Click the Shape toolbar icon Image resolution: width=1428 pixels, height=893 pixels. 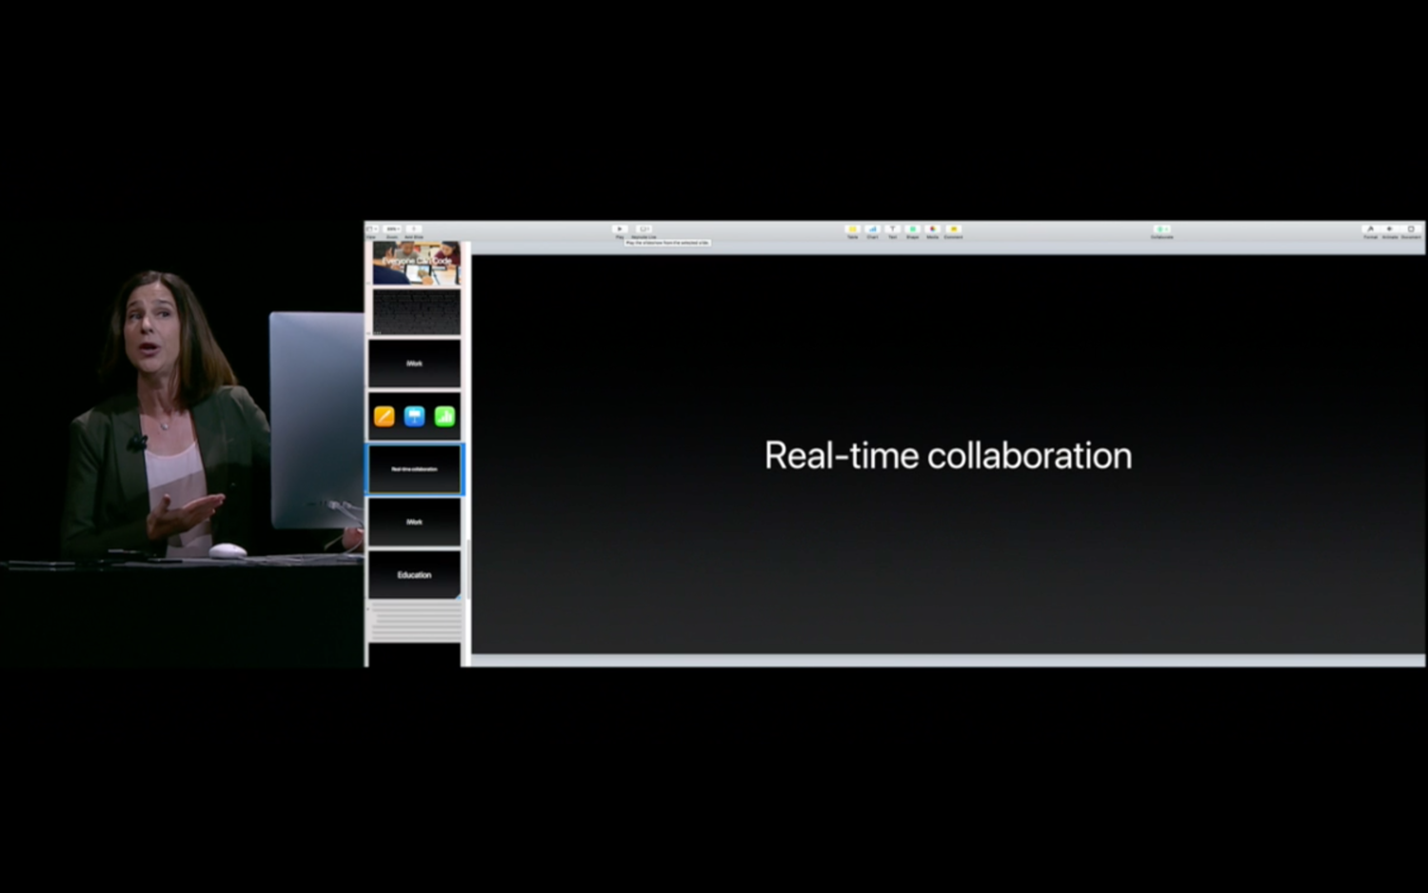point(912,229)
